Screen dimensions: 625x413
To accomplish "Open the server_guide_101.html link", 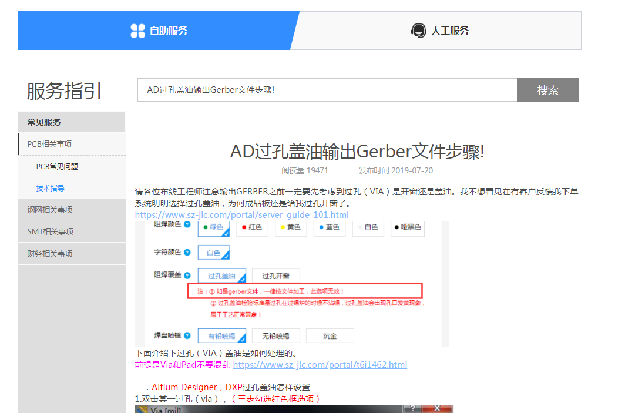I will click(x=241, y=215).
